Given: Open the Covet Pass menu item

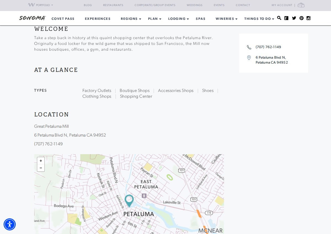Looking at the screenshot, I should pos(63,19).
